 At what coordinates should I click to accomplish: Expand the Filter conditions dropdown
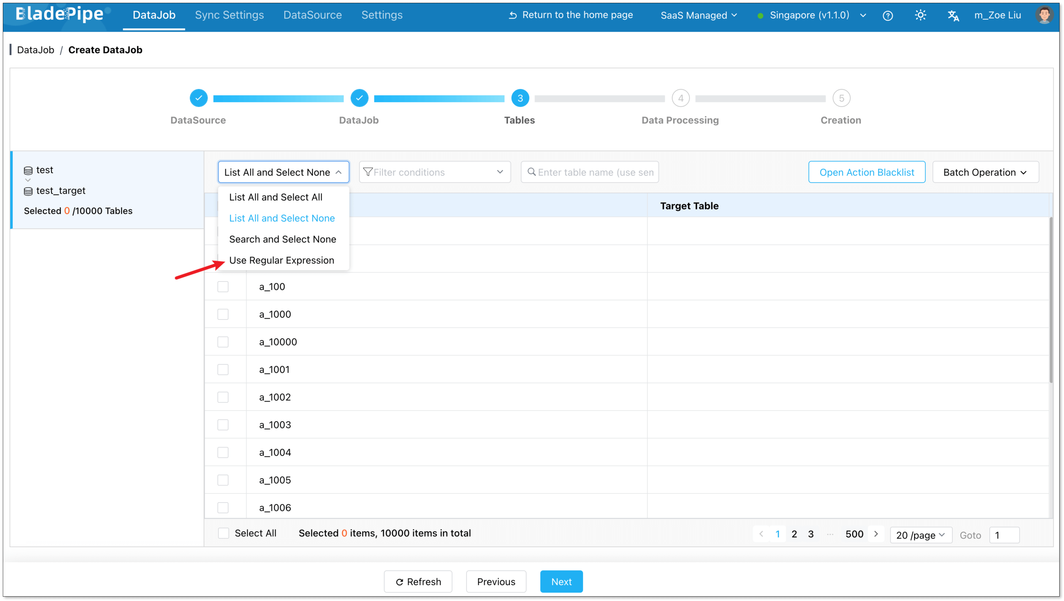435,172
